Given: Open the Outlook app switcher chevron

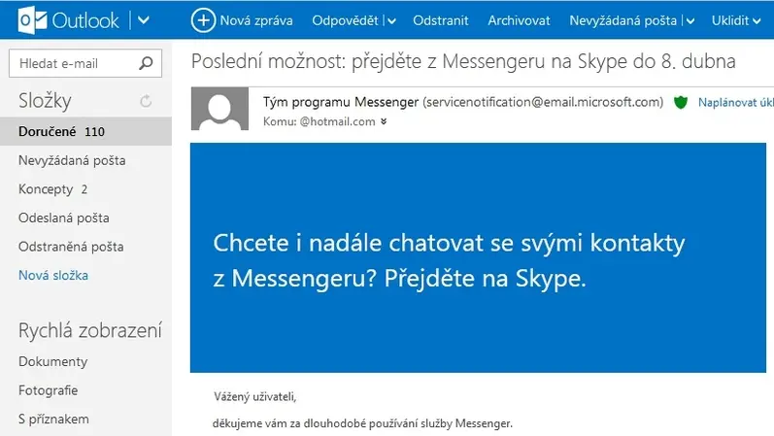Looking at the screenshot, I should [x=143, y=20].
